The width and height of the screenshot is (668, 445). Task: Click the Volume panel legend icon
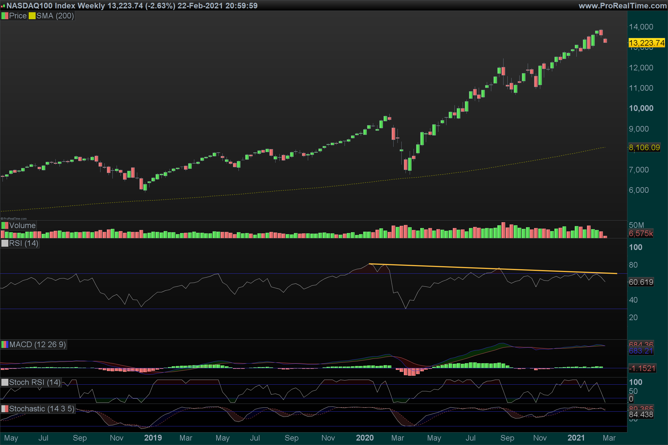[x=5, y=226]
